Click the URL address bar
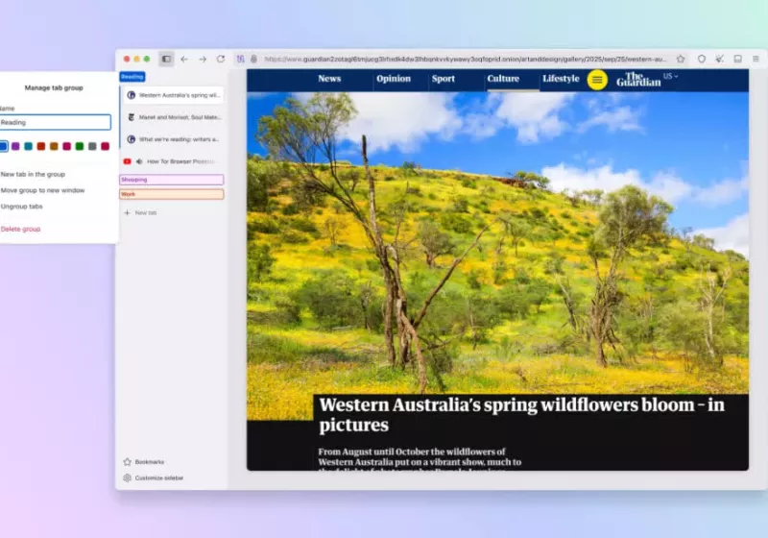 click(x=466, y=59)
